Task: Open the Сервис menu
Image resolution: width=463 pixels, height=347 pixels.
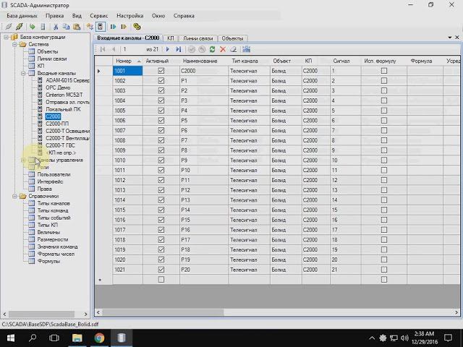Action: tap(99, 15)
